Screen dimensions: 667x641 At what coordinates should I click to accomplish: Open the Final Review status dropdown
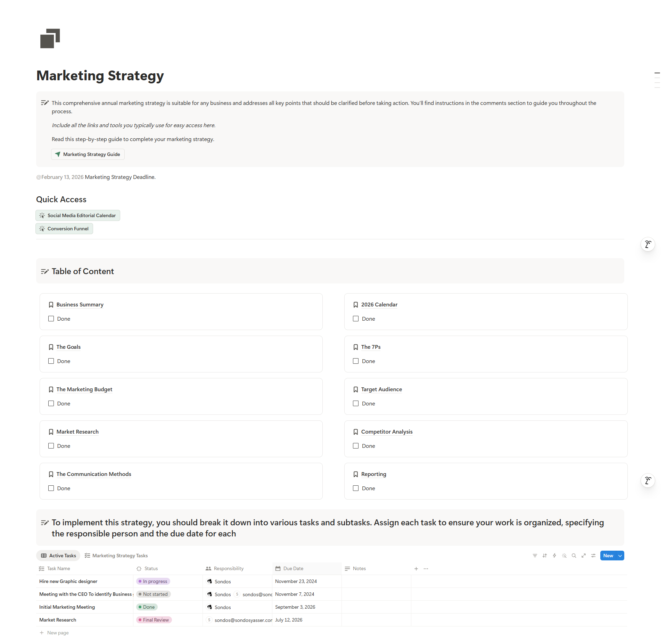point(154,620)
